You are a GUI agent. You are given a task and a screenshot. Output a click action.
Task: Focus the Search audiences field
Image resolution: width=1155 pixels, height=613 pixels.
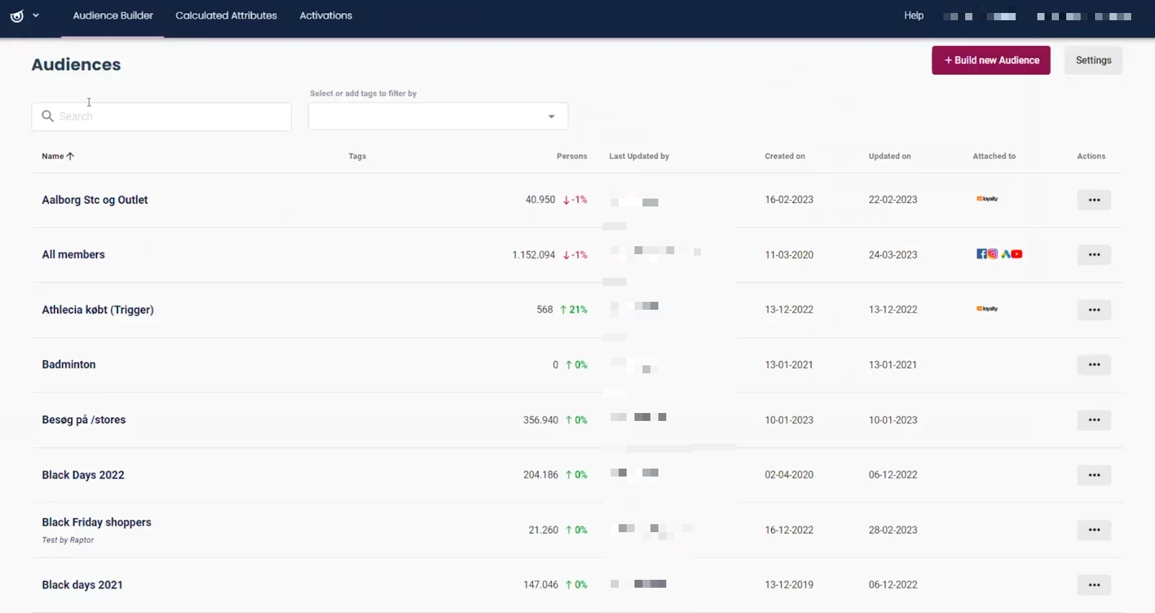tap(161, 116)
